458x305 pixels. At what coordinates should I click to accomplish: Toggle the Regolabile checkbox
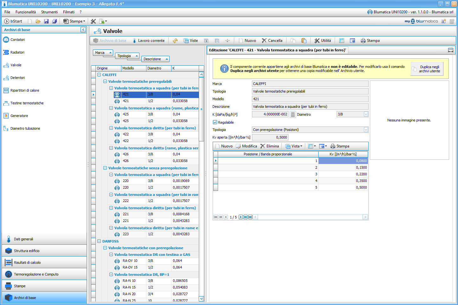[215, 122]
